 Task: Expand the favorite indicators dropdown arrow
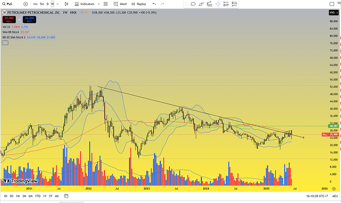[99, 4]
